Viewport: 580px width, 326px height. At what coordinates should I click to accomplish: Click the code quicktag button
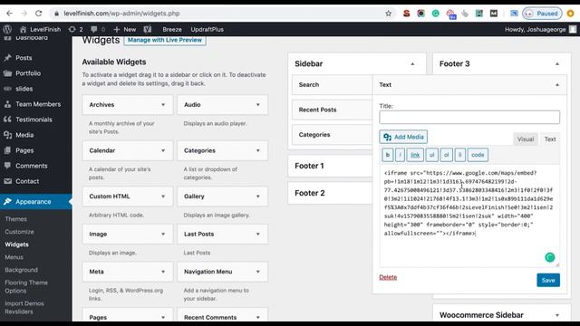(478, 155)
